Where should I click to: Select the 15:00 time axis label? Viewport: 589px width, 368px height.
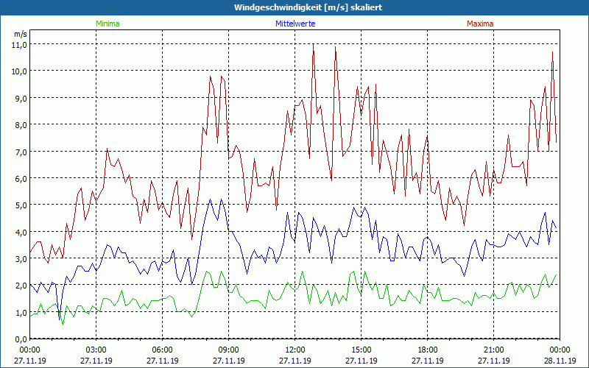coord(361,350)
